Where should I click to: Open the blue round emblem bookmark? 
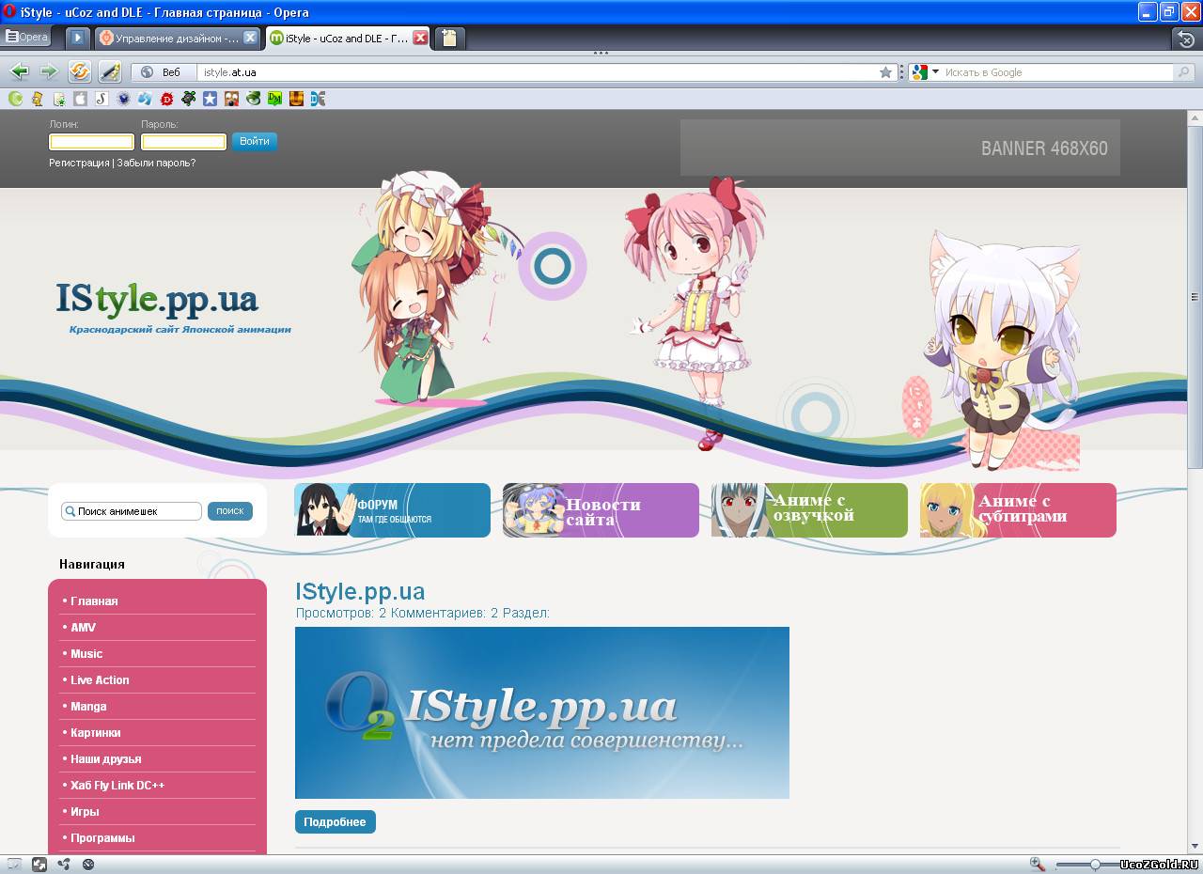(123, 98)
